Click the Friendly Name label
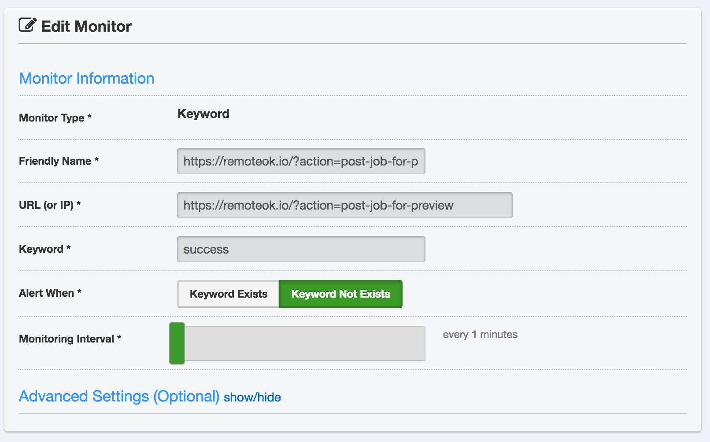Viewport: 710px width, 442px height. (59, 161)
